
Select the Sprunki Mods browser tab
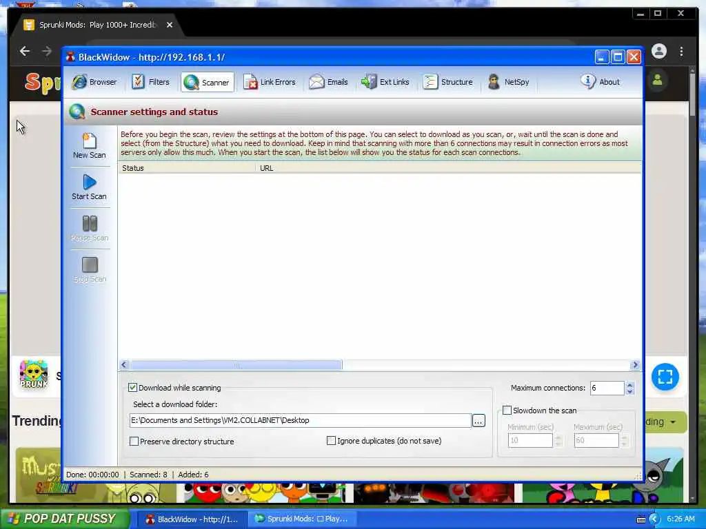click(97, 25)
